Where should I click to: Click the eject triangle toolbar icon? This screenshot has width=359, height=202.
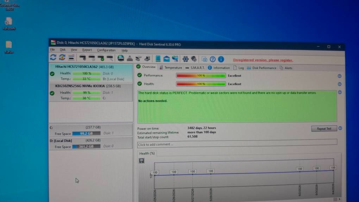[x=130, y=58]
